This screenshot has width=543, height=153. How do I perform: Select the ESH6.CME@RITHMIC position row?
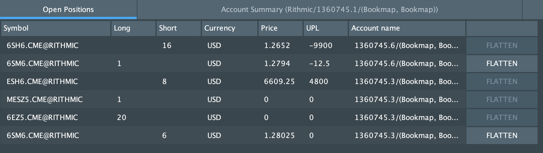tap(42, 82)
